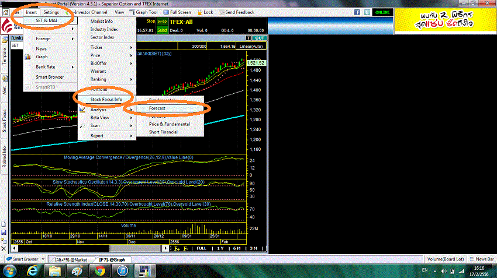The image size is (497, 278).
Task: Expand the Ranking submenu
Action: coord(107,79)
